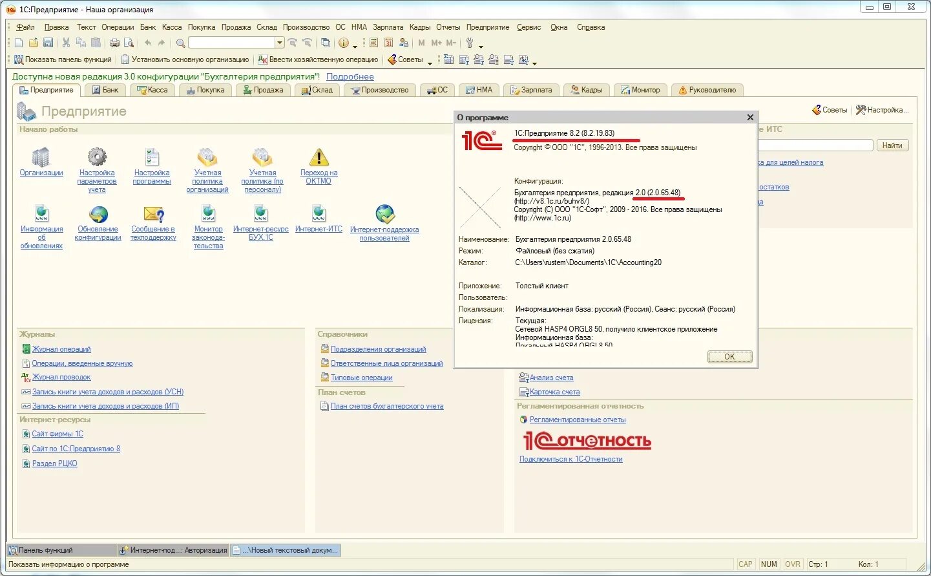Close the О программе dialog

click(x=750, y=118)
